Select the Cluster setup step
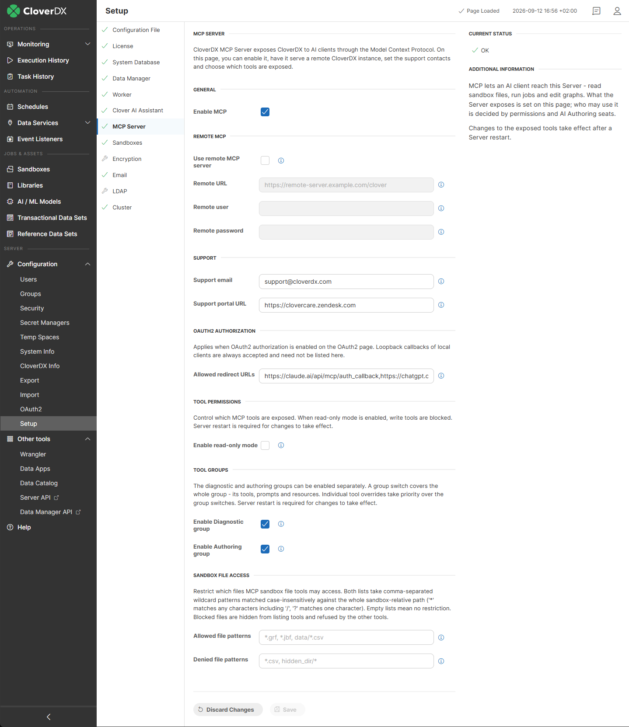629x727 pixels. [x=140, y=208]
